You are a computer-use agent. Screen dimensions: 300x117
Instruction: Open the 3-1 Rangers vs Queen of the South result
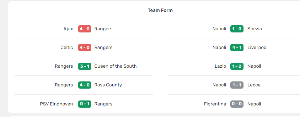pos(84,66)
